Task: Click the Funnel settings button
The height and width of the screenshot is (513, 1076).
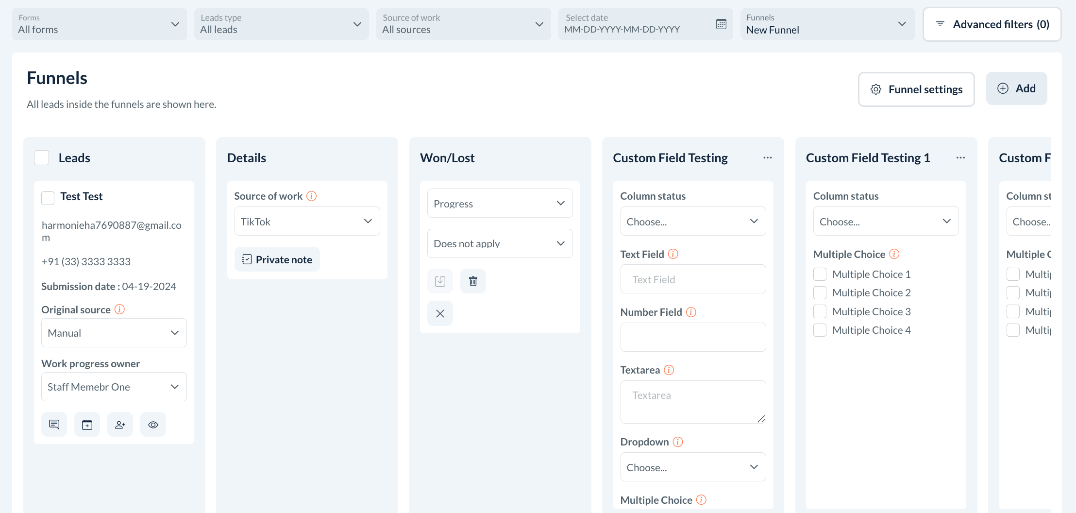Action: (x=916, y=89)
